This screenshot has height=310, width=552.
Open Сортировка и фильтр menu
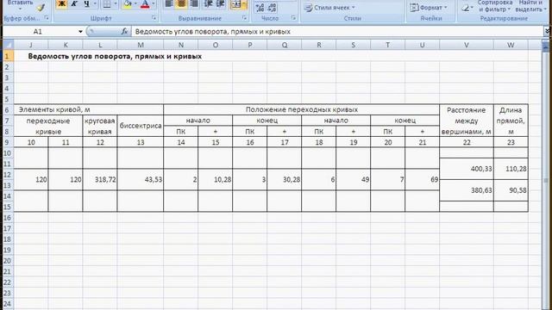494,6
